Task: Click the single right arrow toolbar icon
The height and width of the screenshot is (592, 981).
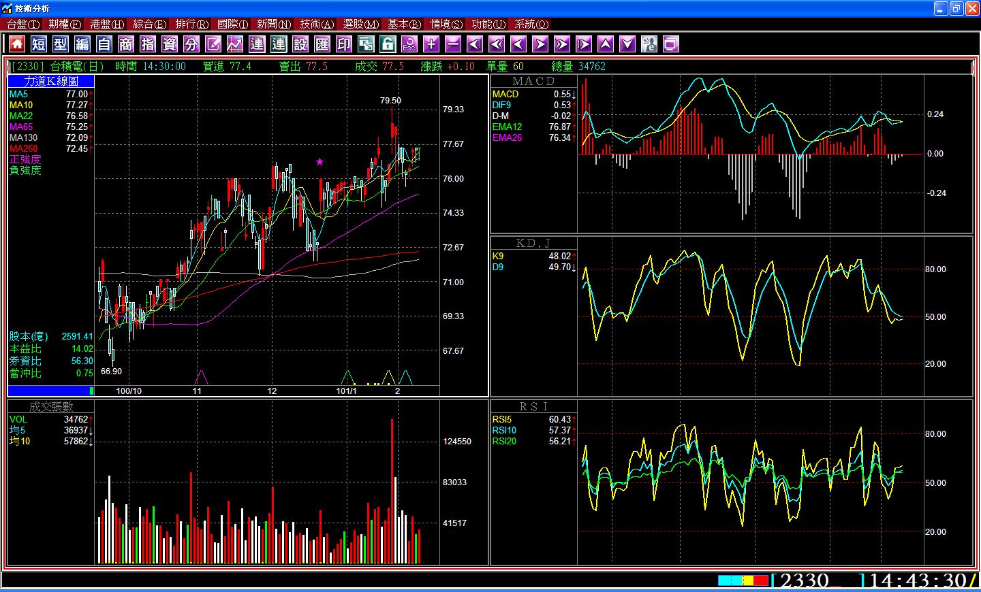Action: point(540,44)
